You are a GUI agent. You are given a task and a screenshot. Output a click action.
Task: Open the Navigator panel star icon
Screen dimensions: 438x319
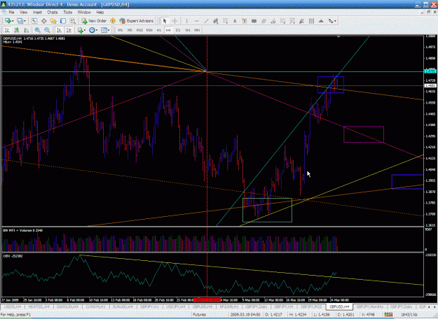[53, 21]
